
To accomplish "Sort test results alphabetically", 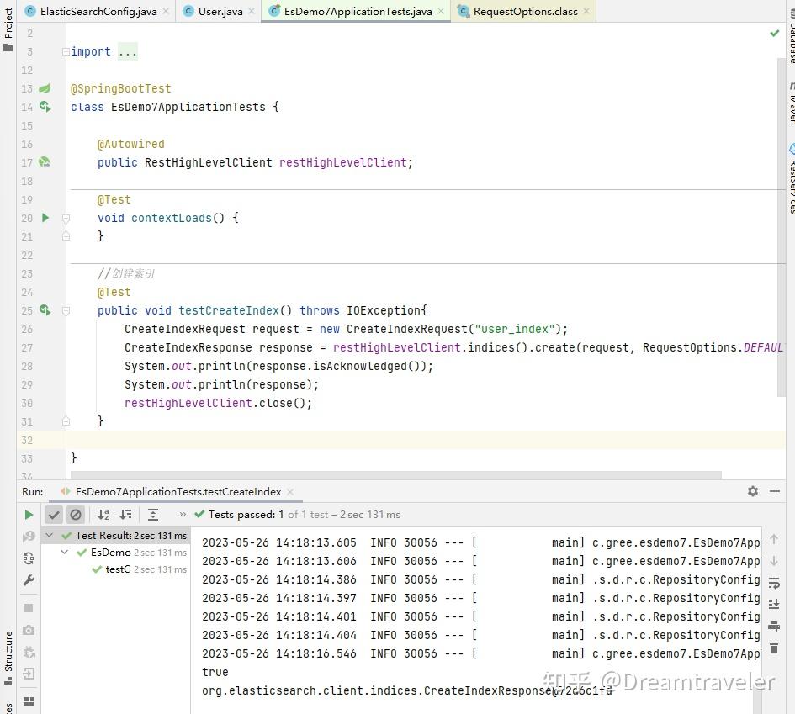I will click(x=103, y=515).
